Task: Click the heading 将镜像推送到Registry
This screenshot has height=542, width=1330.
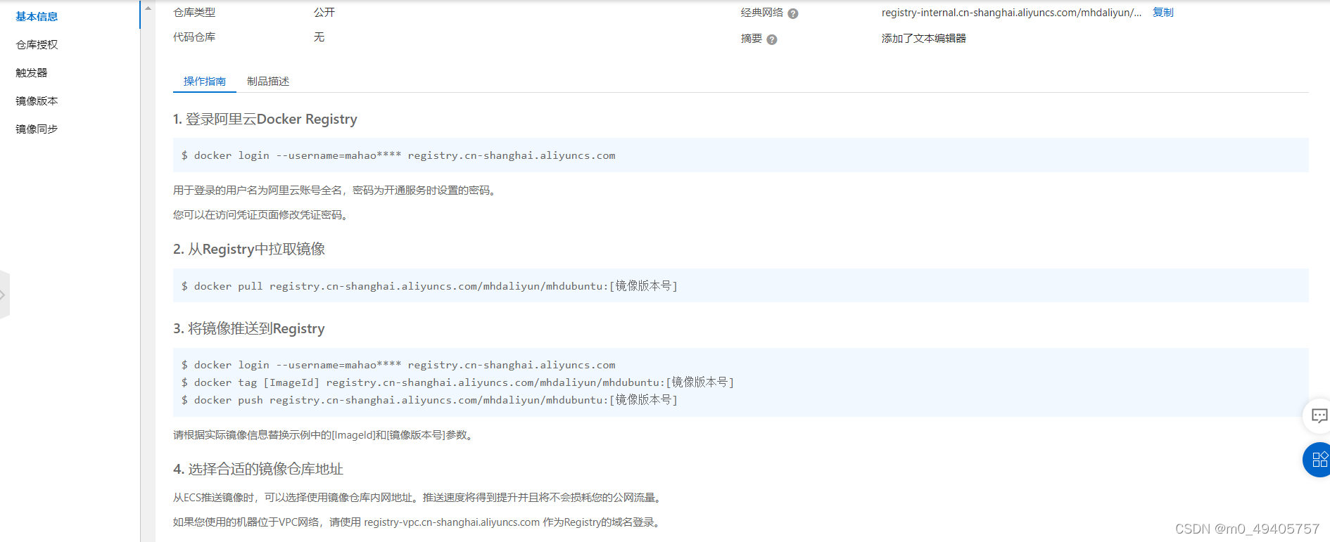Action: (249, 328)
